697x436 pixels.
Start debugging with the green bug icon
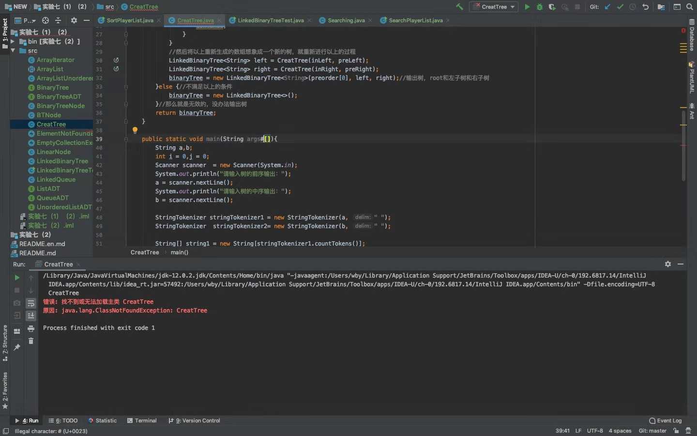[x=539, y=7]
